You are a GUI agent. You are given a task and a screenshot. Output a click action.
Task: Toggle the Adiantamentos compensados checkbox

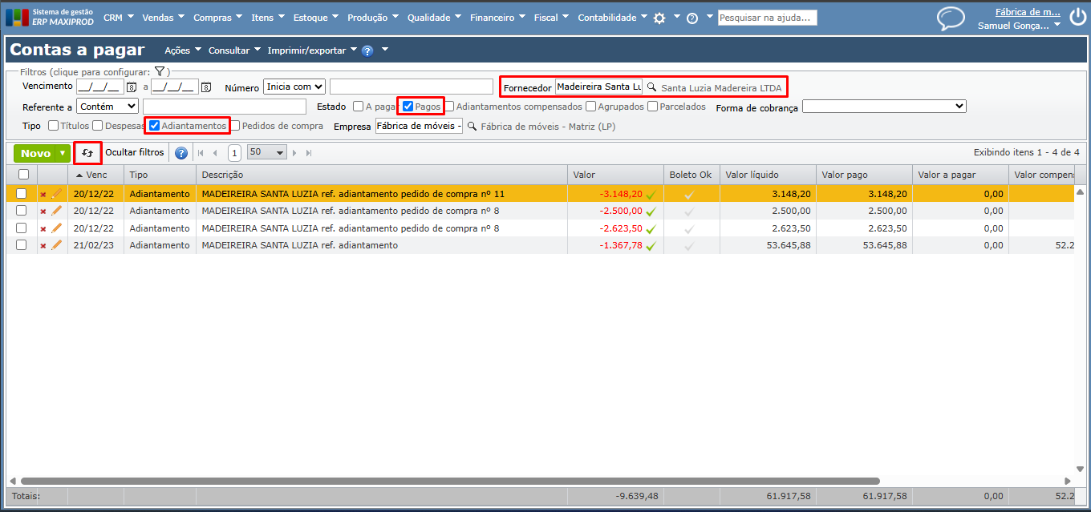tap(449, 107)
